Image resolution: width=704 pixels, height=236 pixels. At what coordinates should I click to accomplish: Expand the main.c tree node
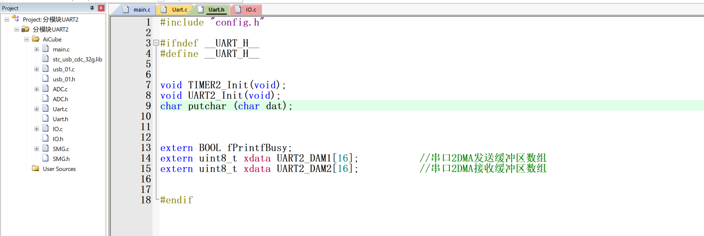tap(37, 49)
